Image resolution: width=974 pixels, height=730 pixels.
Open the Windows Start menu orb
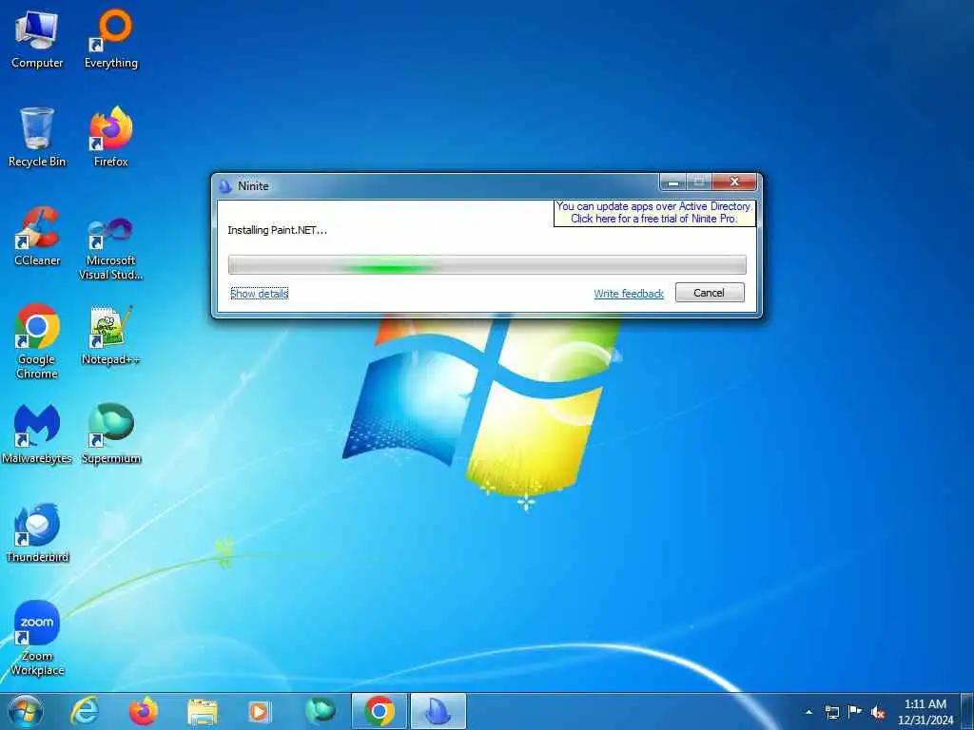point(26,711)
